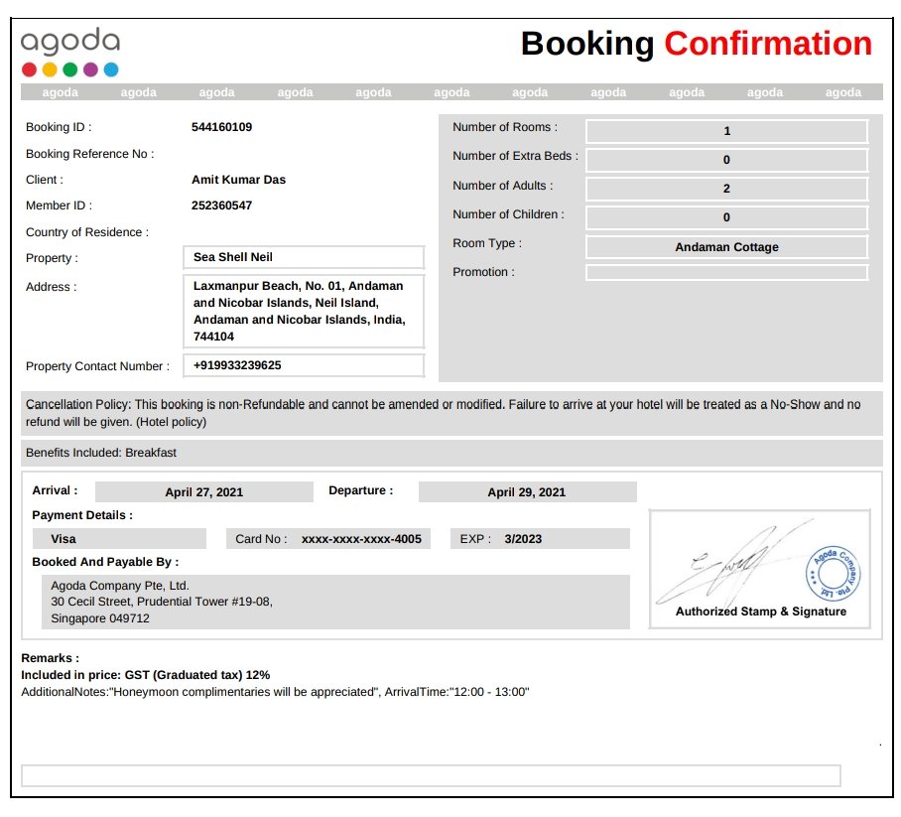Click the authorized signature scribble
This screenshot has width=901, height=817.
734,565
